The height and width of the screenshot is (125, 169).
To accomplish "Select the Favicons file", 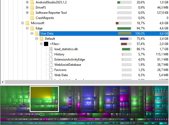I will tap(60, 70).
